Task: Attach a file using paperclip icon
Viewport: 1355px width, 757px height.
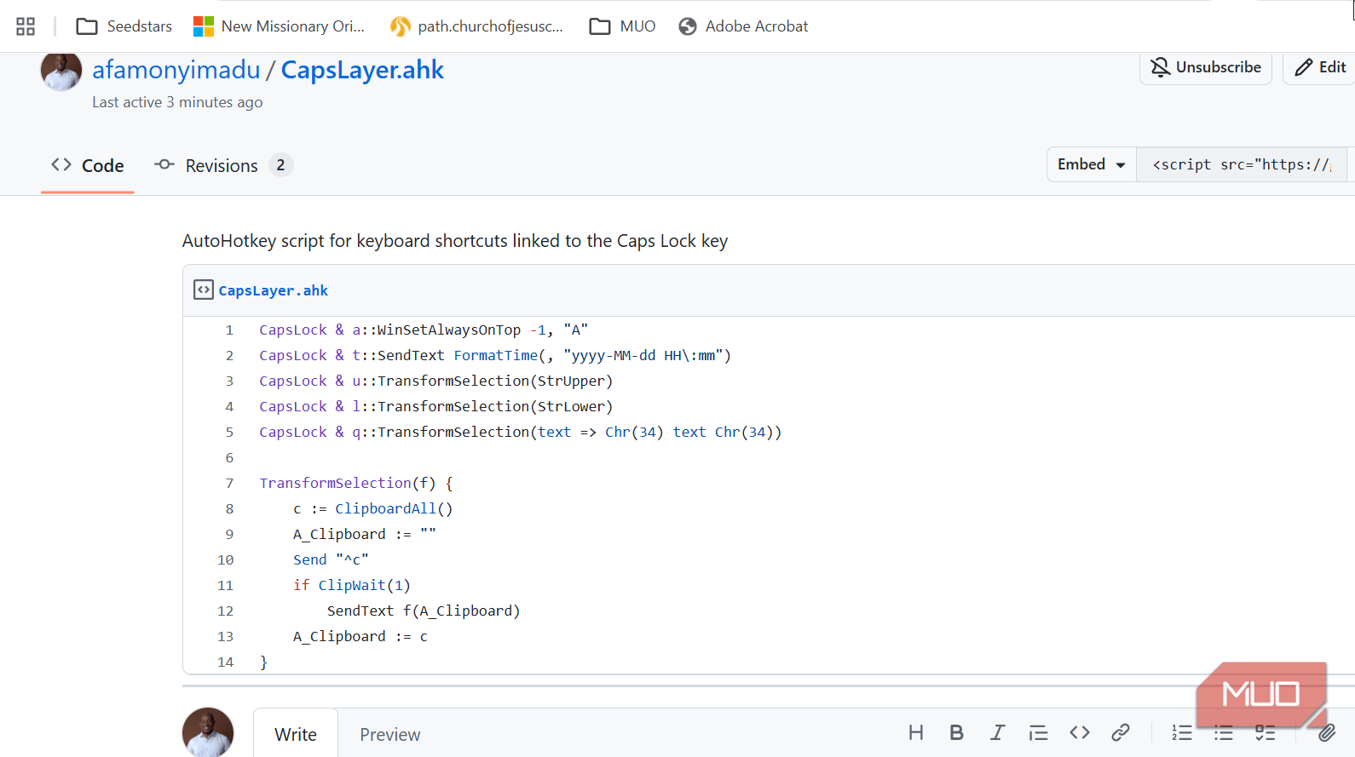Action: pyautogui.click(x=1327, y=732)
